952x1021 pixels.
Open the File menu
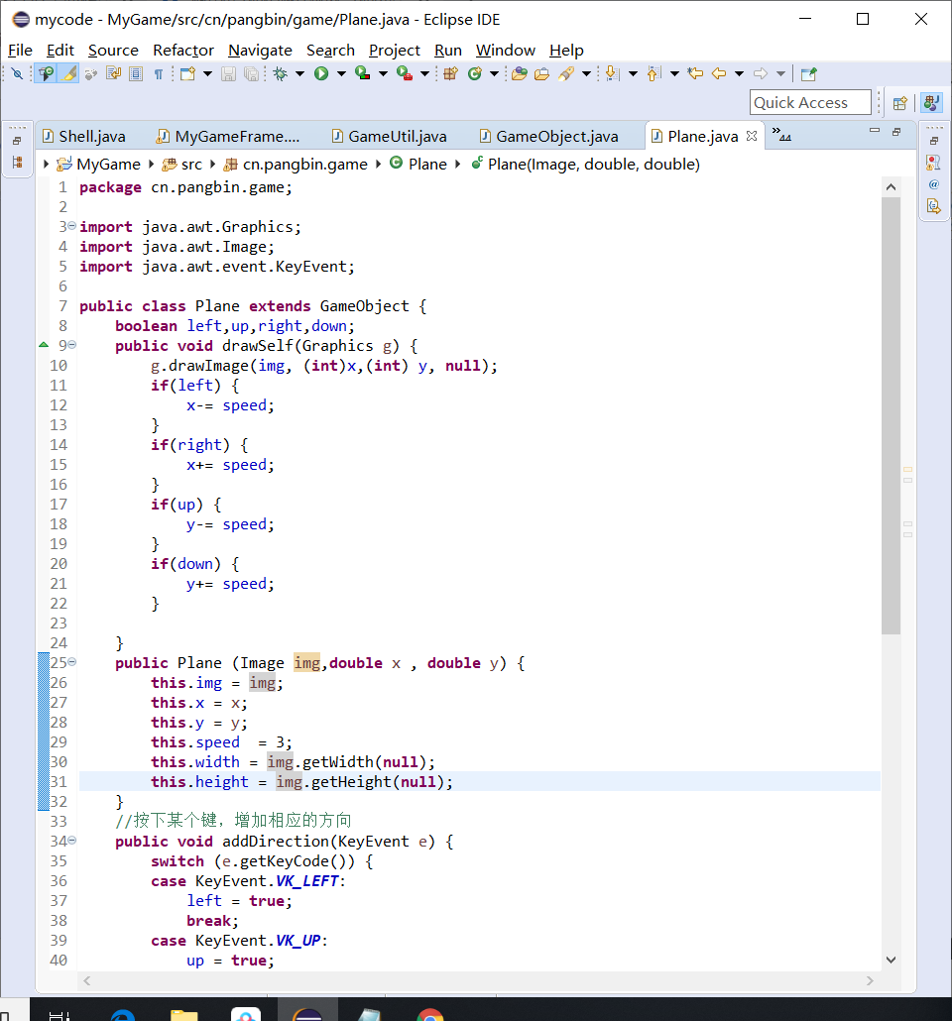20,51
